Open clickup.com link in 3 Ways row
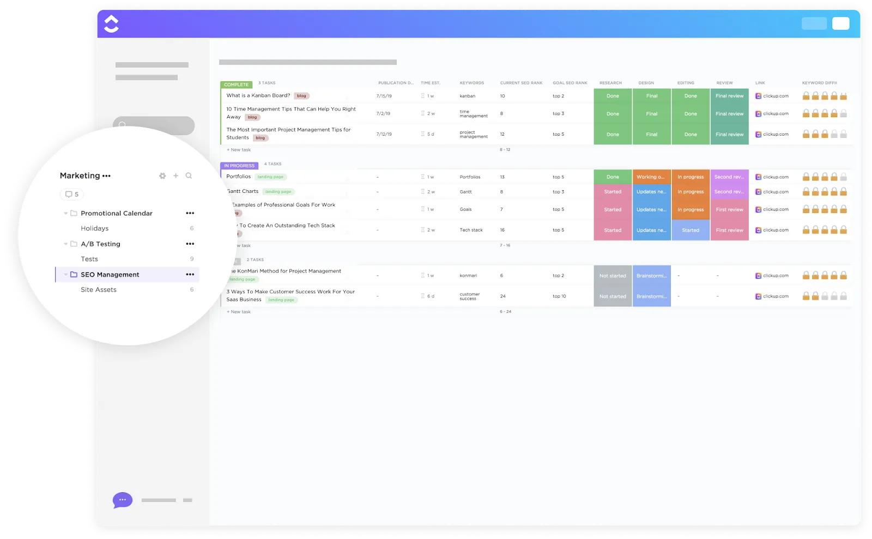872x539 pixels. (776, 296)
